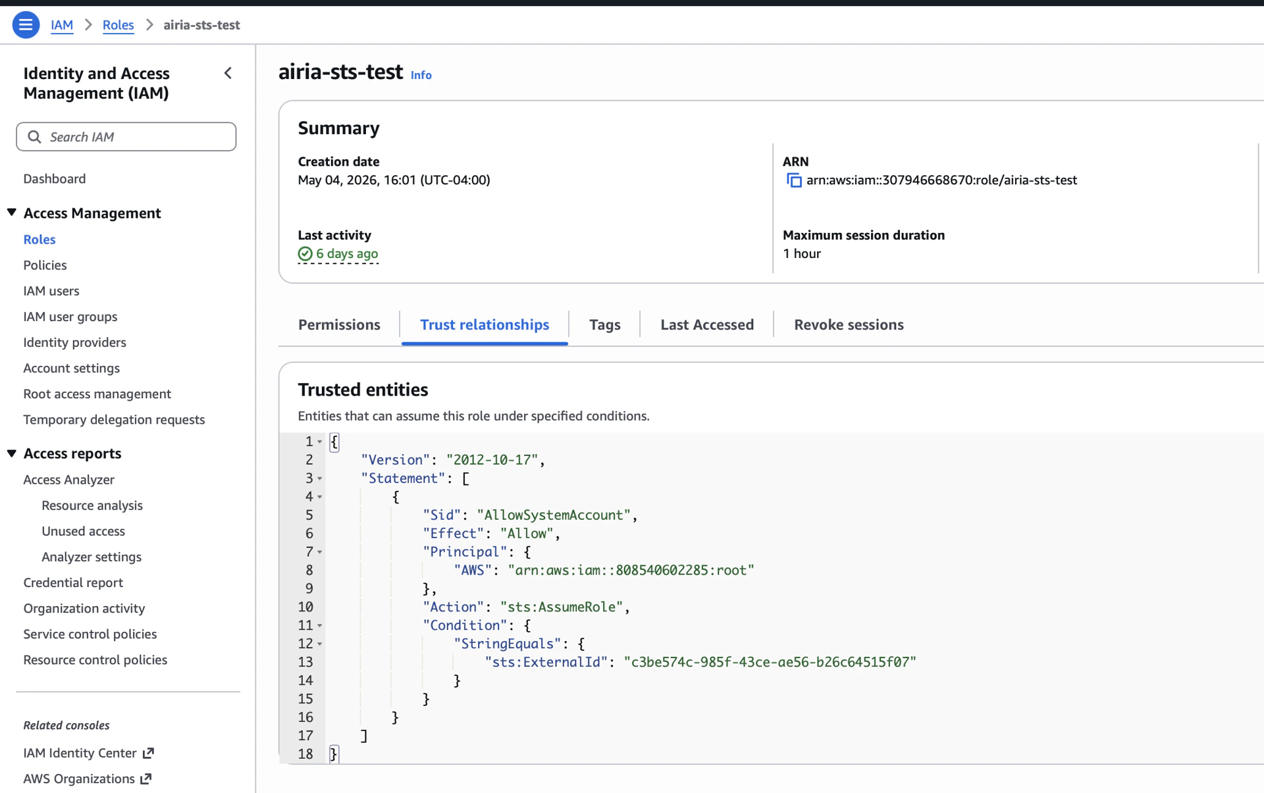Open Policies in the sidebar

pos(45,265)
